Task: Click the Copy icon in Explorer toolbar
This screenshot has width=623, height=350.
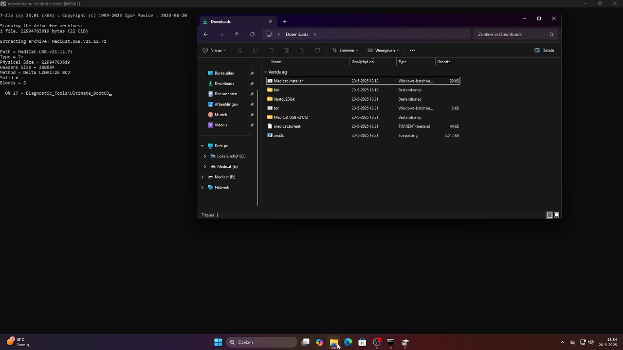Action: pyautogui.click(x=255, y=51)
